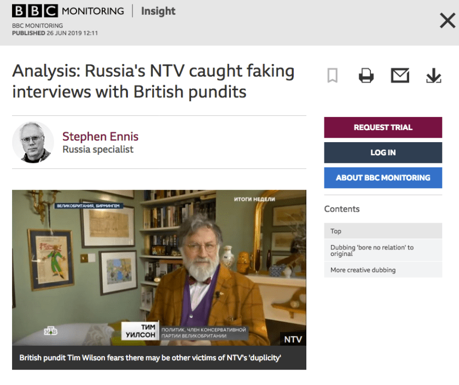The height and width of the screenshot is (385, 459).
Task: Click the BBC blocks logo
Action: 34,11
